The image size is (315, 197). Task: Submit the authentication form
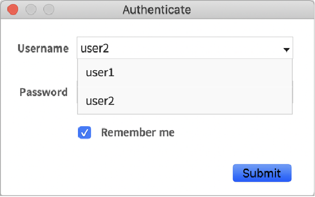point(262,173)
